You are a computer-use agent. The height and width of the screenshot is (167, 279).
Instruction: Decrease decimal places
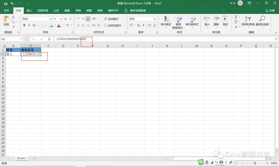[154, 26]
